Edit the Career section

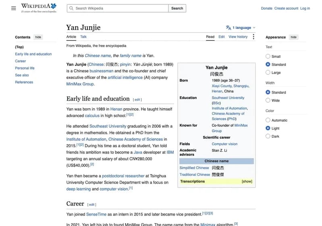[x=91, y=205]
